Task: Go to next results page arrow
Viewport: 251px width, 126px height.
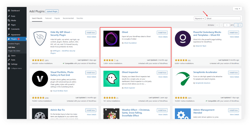Action: (236, 25)
